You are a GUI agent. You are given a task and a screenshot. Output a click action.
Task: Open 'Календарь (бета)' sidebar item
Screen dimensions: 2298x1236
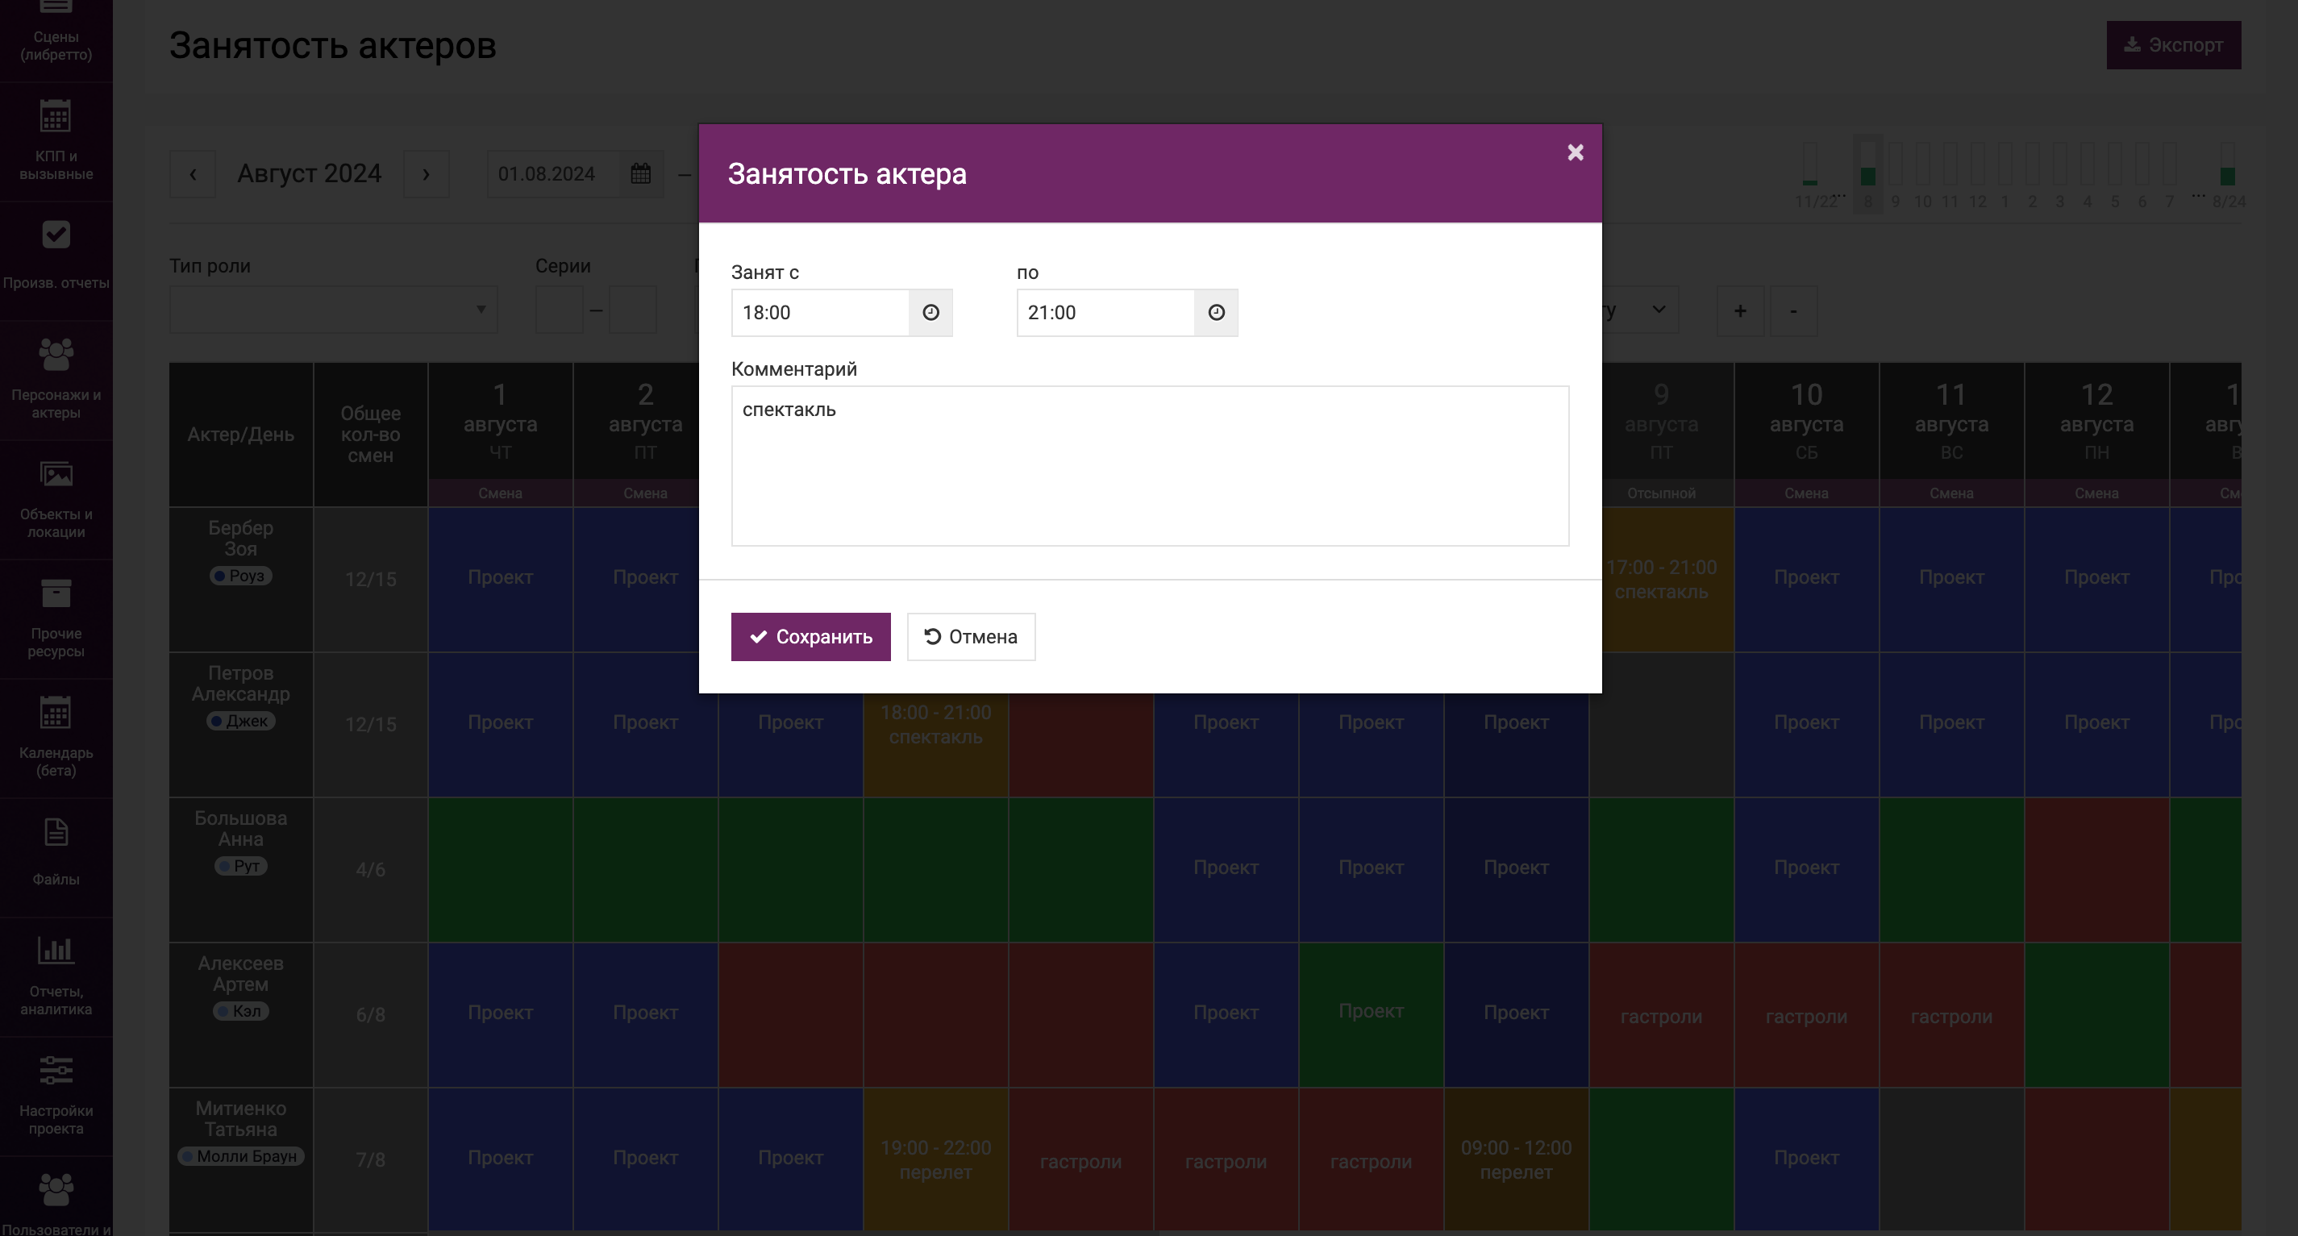(56, 738)
